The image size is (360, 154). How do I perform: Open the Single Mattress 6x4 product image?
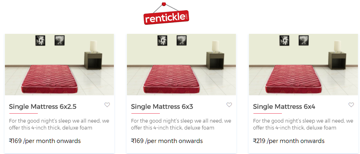(303, 65)
